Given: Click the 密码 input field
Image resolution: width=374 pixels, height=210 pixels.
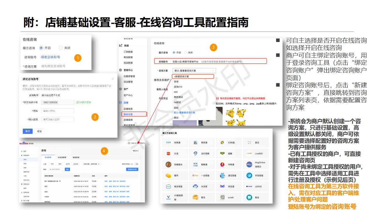Looking at the screenshot, I should pyautogui.click(x=57, y=111).
